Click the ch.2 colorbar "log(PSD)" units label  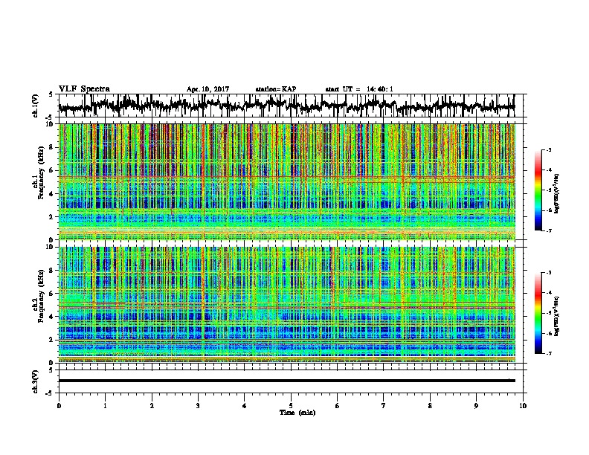[557, 317]
